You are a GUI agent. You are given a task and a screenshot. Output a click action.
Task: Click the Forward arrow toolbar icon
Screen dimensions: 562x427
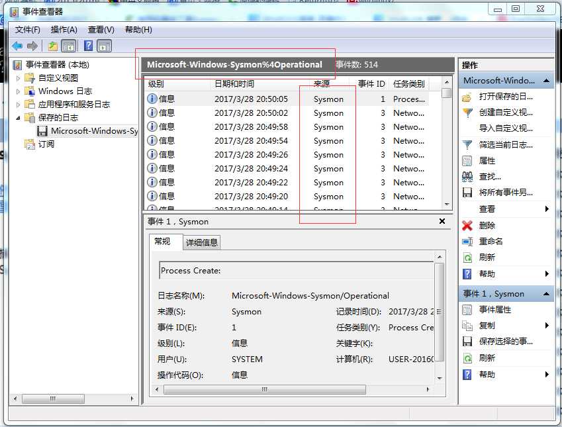pos(32,46)
